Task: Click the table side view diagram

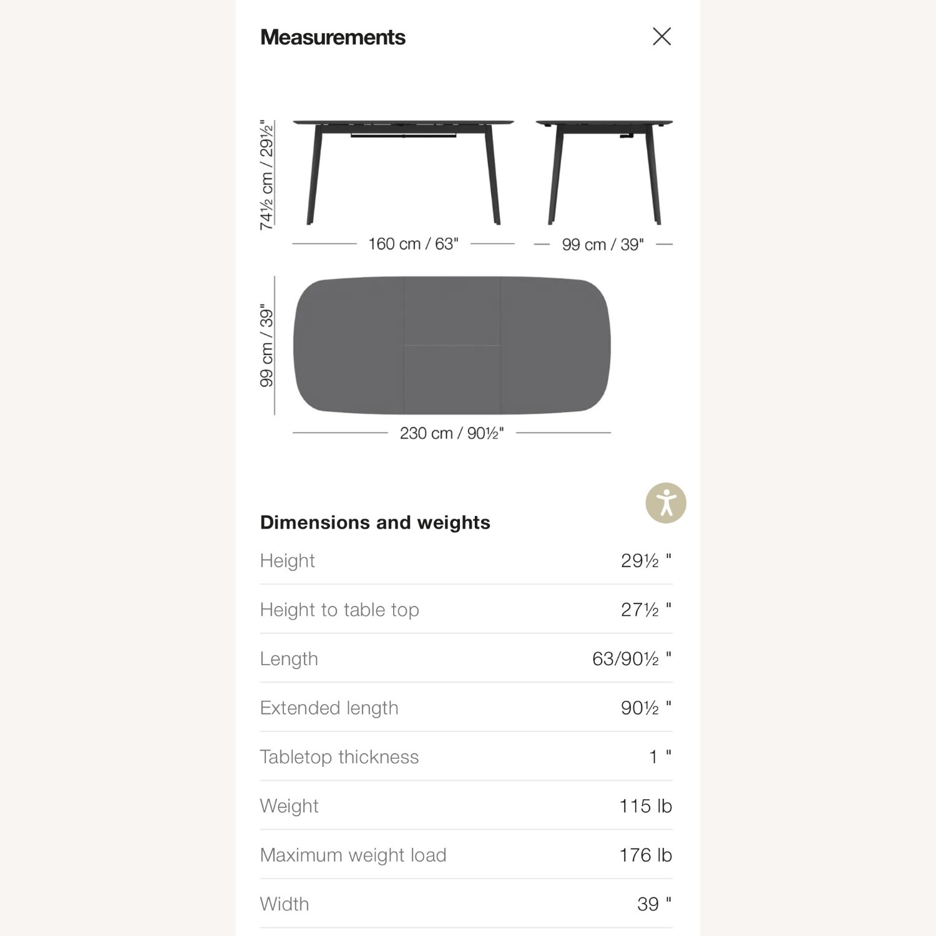Action: pos(403,172)
